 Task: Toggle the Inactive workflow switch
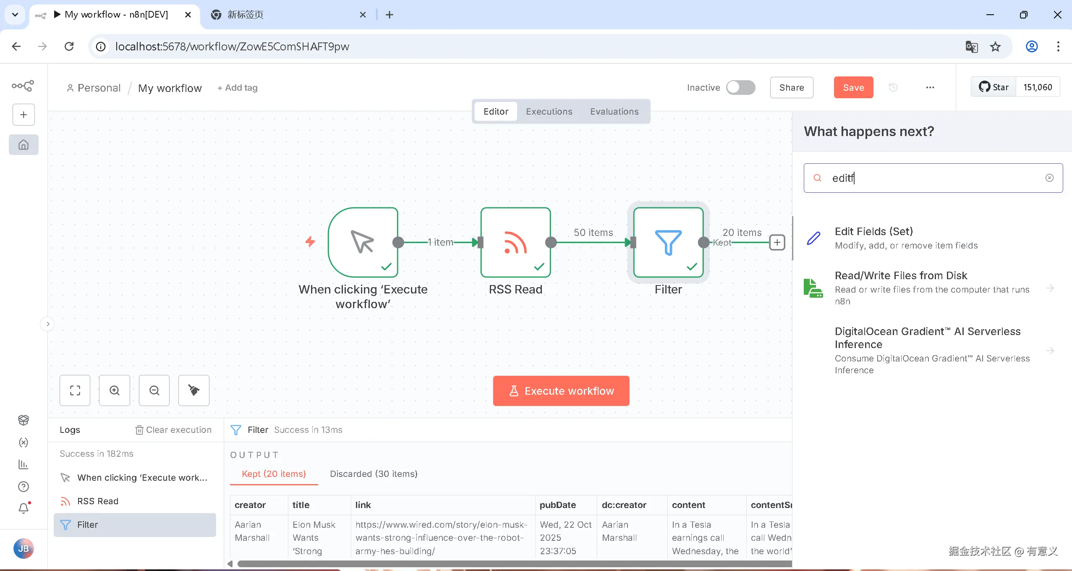coord(741,87)
